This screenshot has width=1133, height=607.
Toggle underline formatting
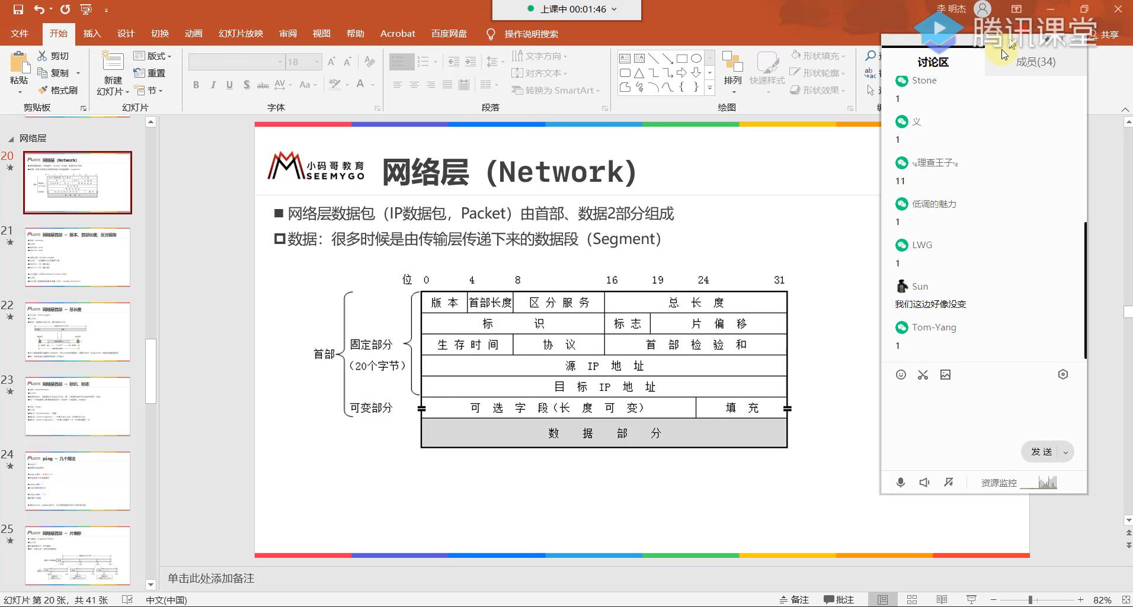coord(229,85)
